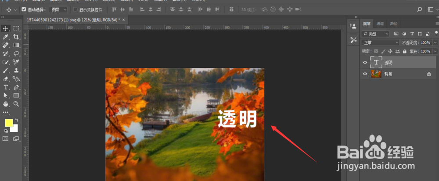This screenshot has width=439, height=181.
Task: Select the Spot Healing Brush tool
Action: [x=5, y=45]
